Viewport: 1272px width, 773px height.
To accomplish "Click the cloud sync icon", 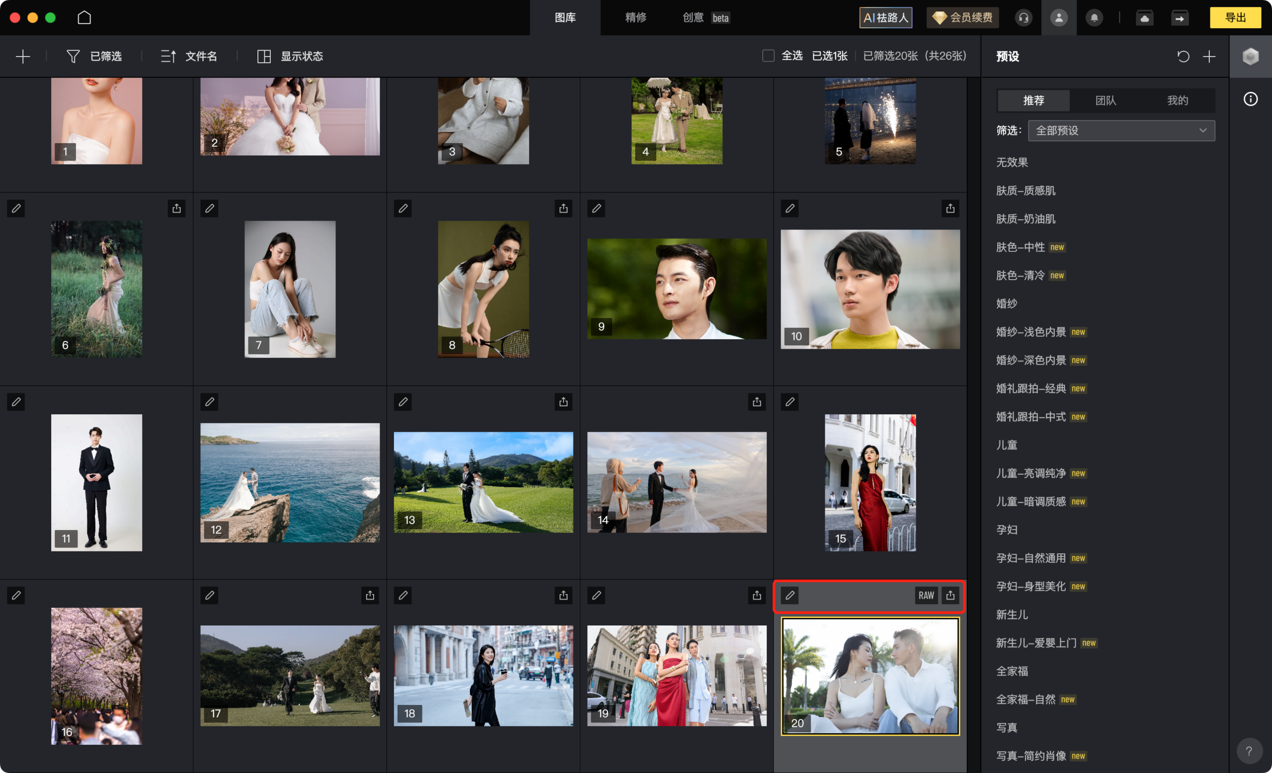I will pyautogui.click(x=1144, y=17).
